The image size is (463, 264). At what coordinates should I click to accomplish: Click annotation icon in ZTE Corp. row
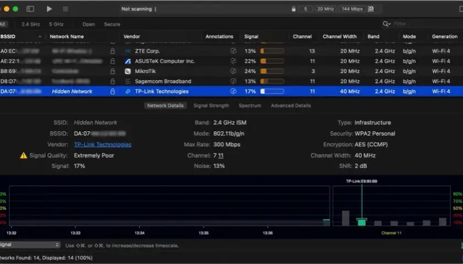[233, 51]
